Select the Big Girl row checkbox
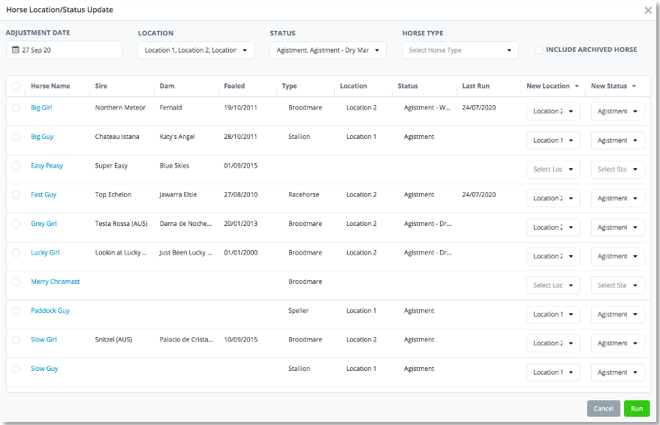The height and width of the screenshot is (425, 660). coord(16,107)
